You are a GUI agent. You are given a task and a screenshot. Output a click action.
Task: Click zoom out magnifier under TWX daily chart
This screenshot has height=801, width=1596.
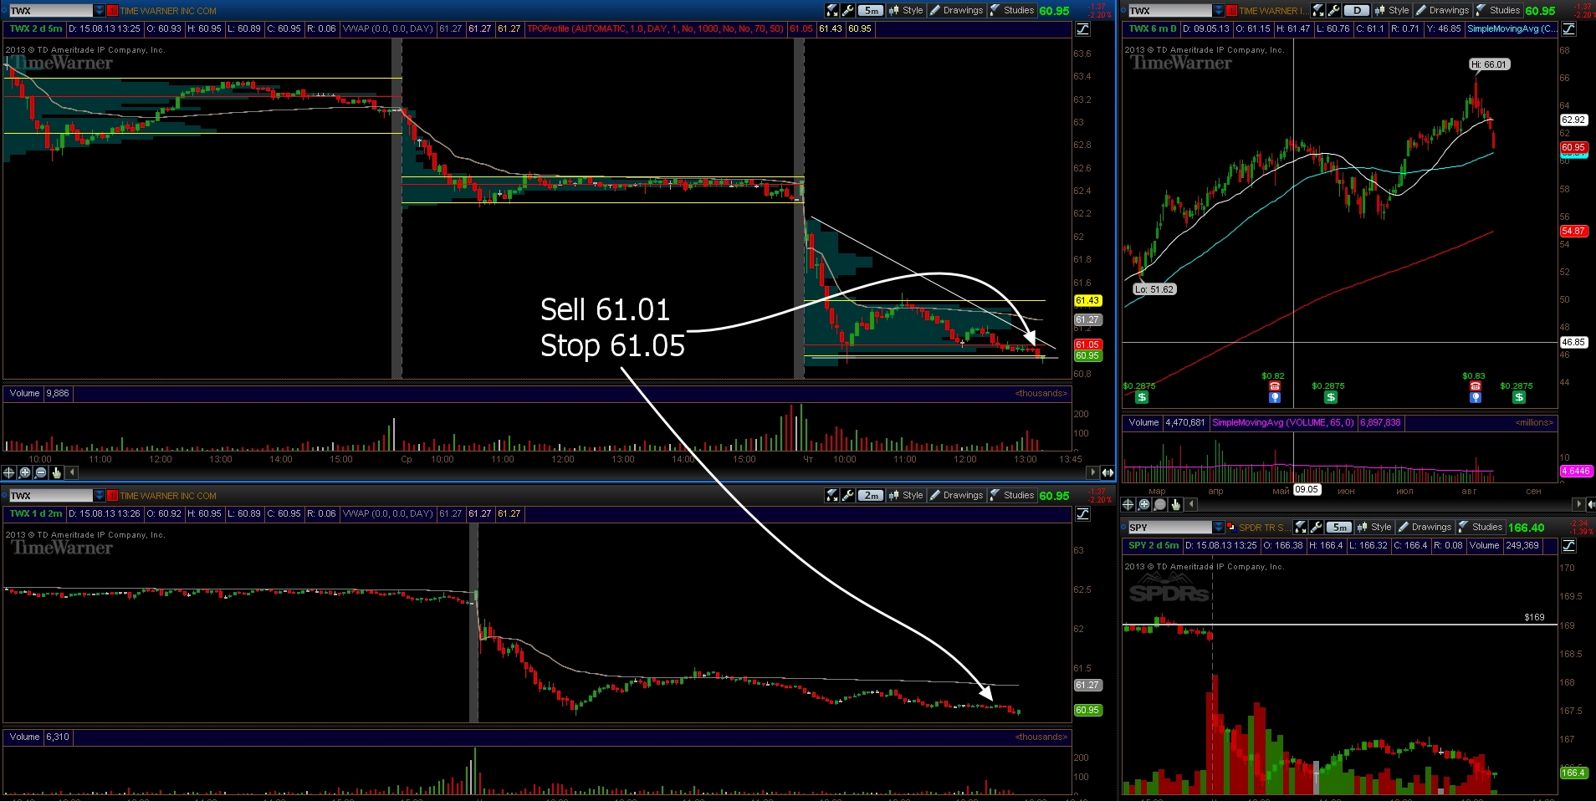click(x=1160, y=504)
